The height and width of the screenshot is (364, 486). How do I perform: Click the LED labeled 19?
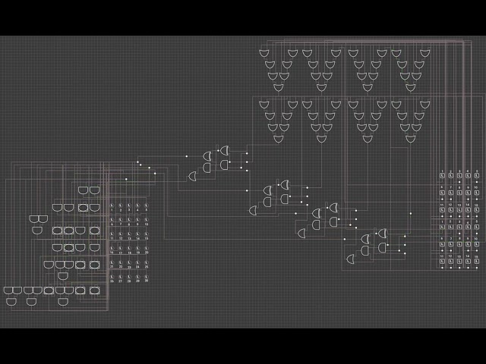[138, 249]
